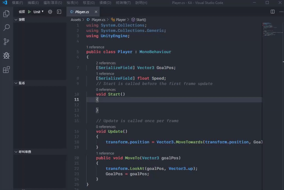Click the opening brace on line 11

[x=97, y=100]
